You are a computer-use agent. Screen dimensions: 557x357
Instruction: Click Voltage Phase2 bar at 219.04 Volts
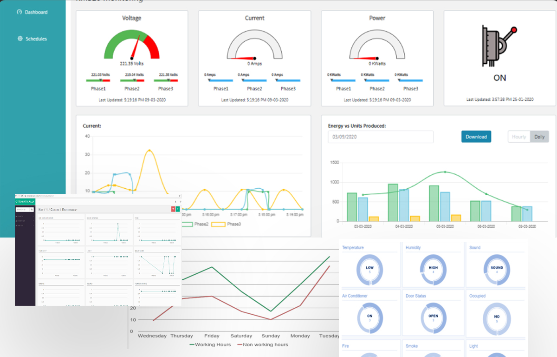click(x=132, y=80)
